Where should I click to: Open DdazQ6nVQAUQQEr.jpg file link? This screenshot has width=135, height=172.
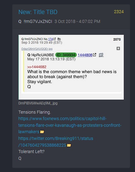pyautogui.click(x=37, y=49)
